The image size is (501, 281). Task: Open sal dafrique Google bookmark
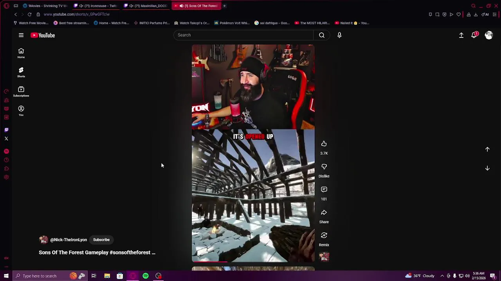tap(272, 23)
